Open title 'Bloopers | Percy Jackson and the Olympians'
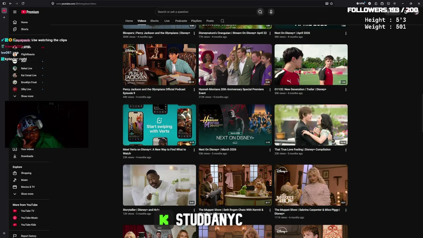 157,33
